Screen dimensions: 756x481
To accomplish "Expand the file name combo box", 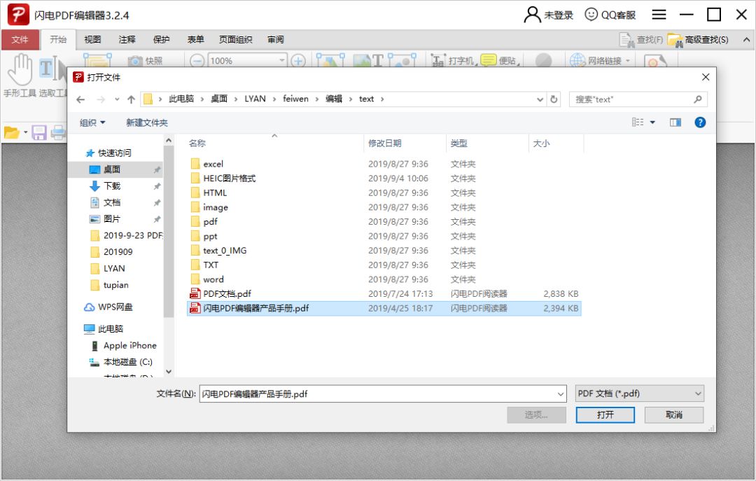I will coord(560,394).
